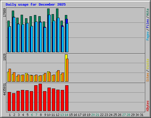Click day label 23 on the axis
The width and height of the screenshot is (151, 118).
point(106,115)
